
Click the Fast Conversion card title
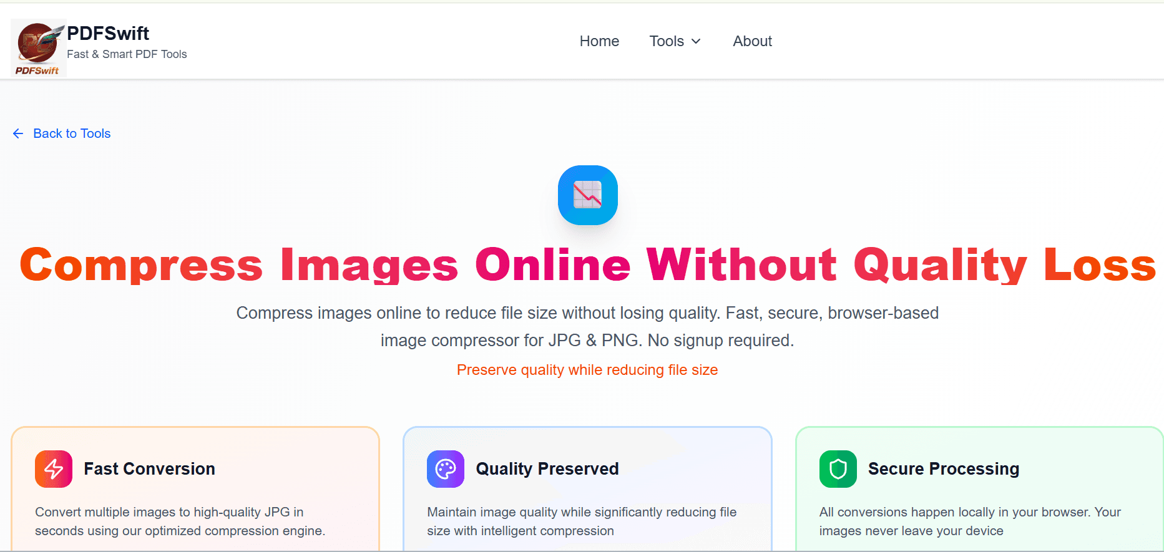coord(150,469)
